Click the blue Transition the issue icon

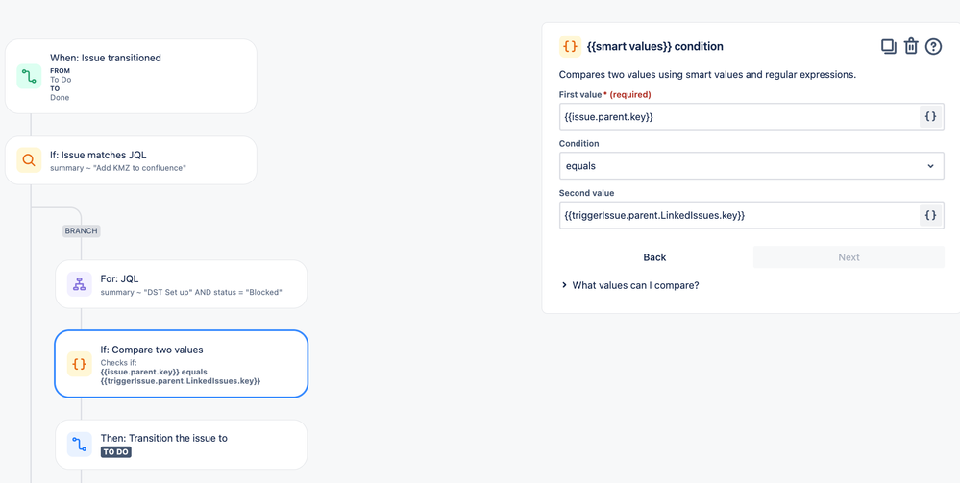80,445
